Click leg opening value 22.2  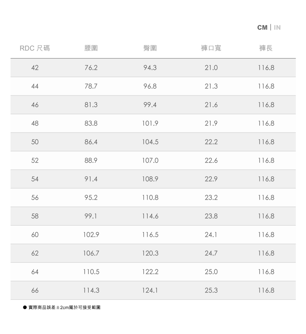(211, 142)
